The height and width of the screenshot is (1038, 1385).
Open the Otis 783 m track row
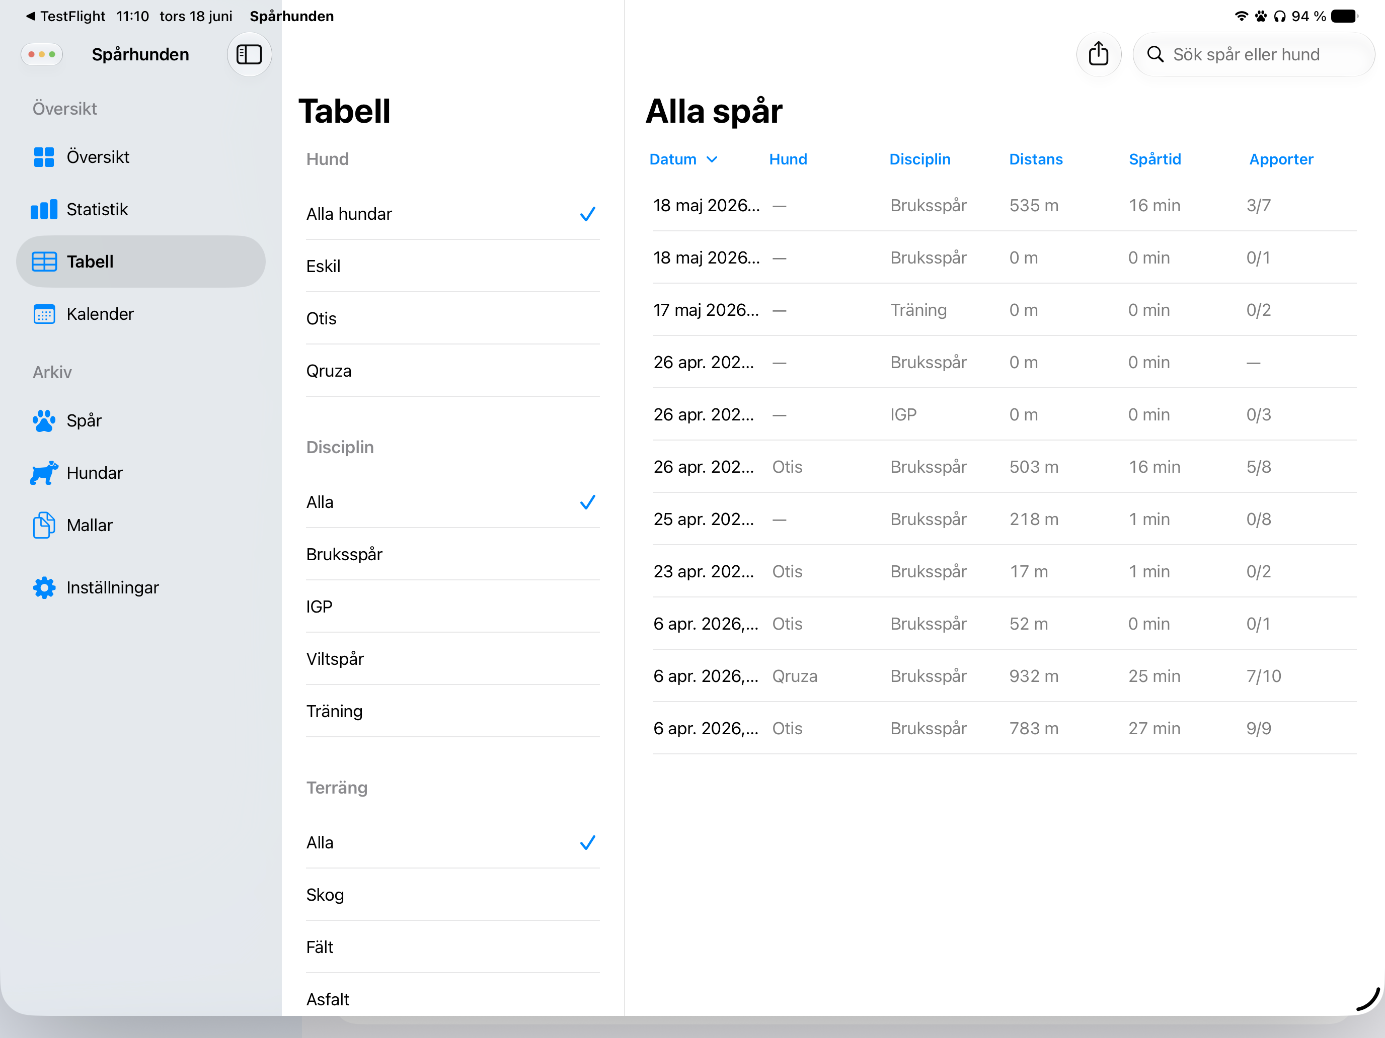tap(1005, 728)
